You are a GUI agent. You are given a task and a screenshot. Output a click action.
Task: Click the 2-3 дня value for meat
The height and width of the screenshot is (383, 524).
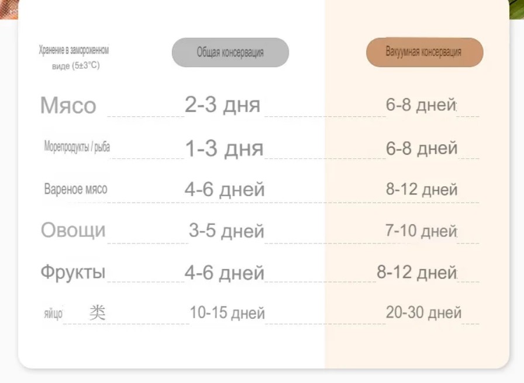pos(222,105)
